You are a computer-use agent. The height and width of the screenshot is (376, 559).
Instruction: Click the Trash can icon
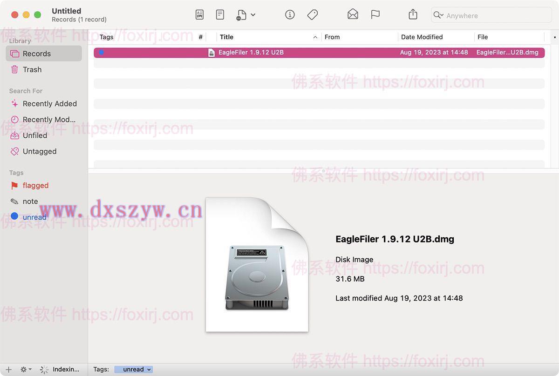[x=14, y=69]
